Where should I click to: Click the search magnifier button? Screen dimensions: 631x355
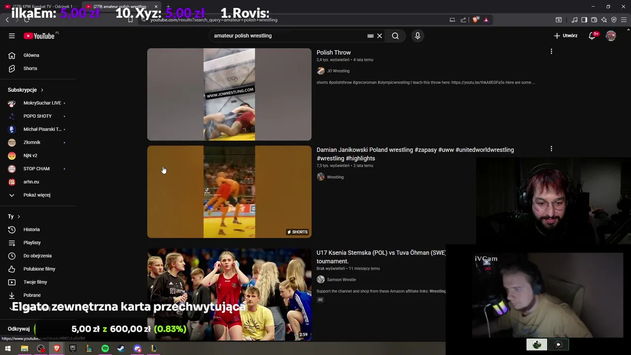click(x=395, y=35)
